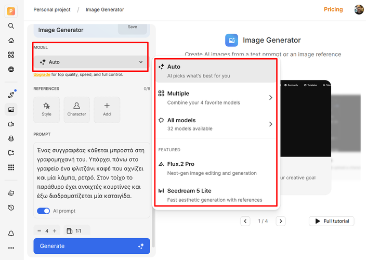The height and width of the screenshot is (260, 366).
Task: Expand the Multiple models submenu
Action: pyautogui.click(x=216, y=97)
